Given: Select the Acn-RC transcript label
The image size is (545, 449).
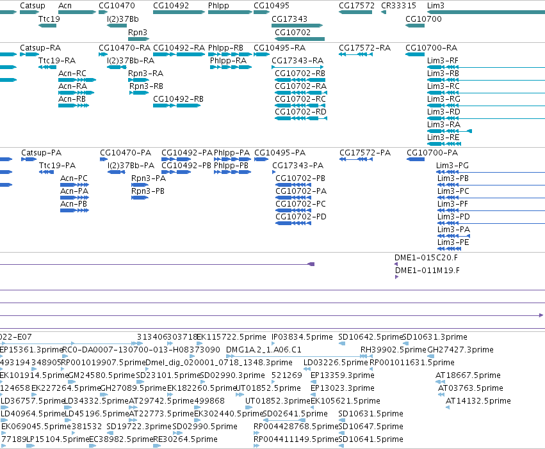Looking at the screenshot, I should click(72, 74).
